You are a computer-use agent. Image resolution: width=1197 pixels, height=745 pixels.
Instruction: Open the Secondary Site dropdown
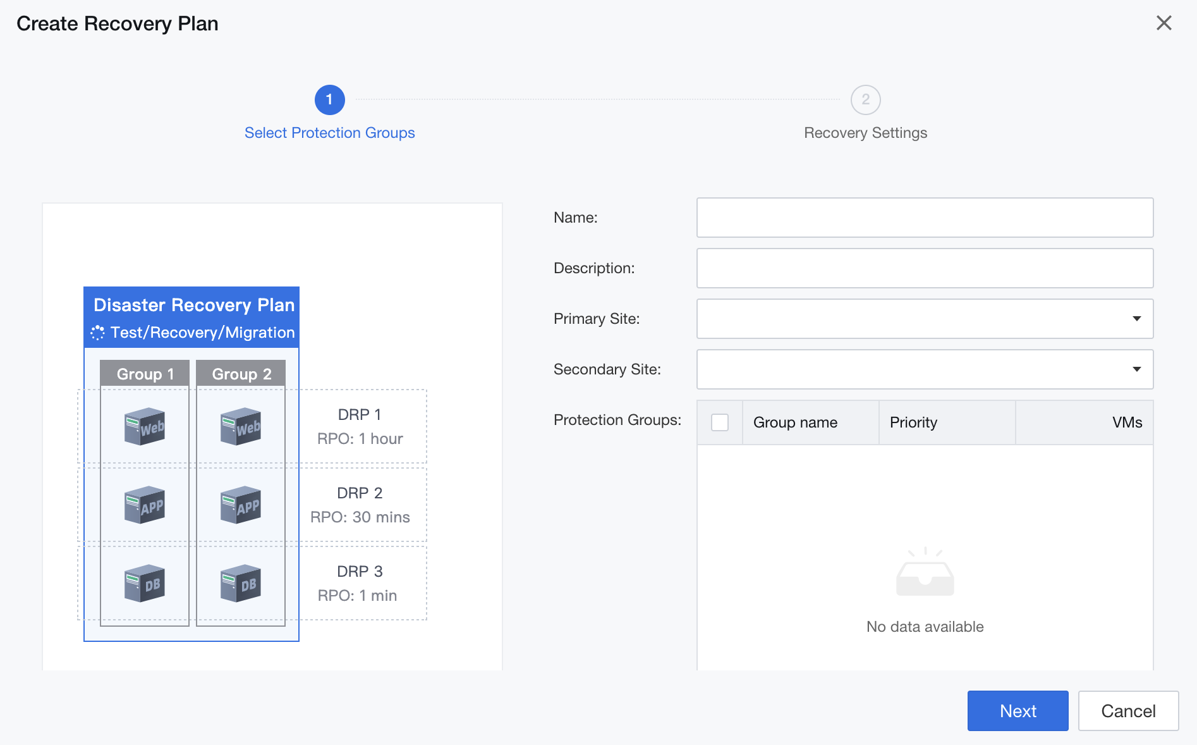925,369
